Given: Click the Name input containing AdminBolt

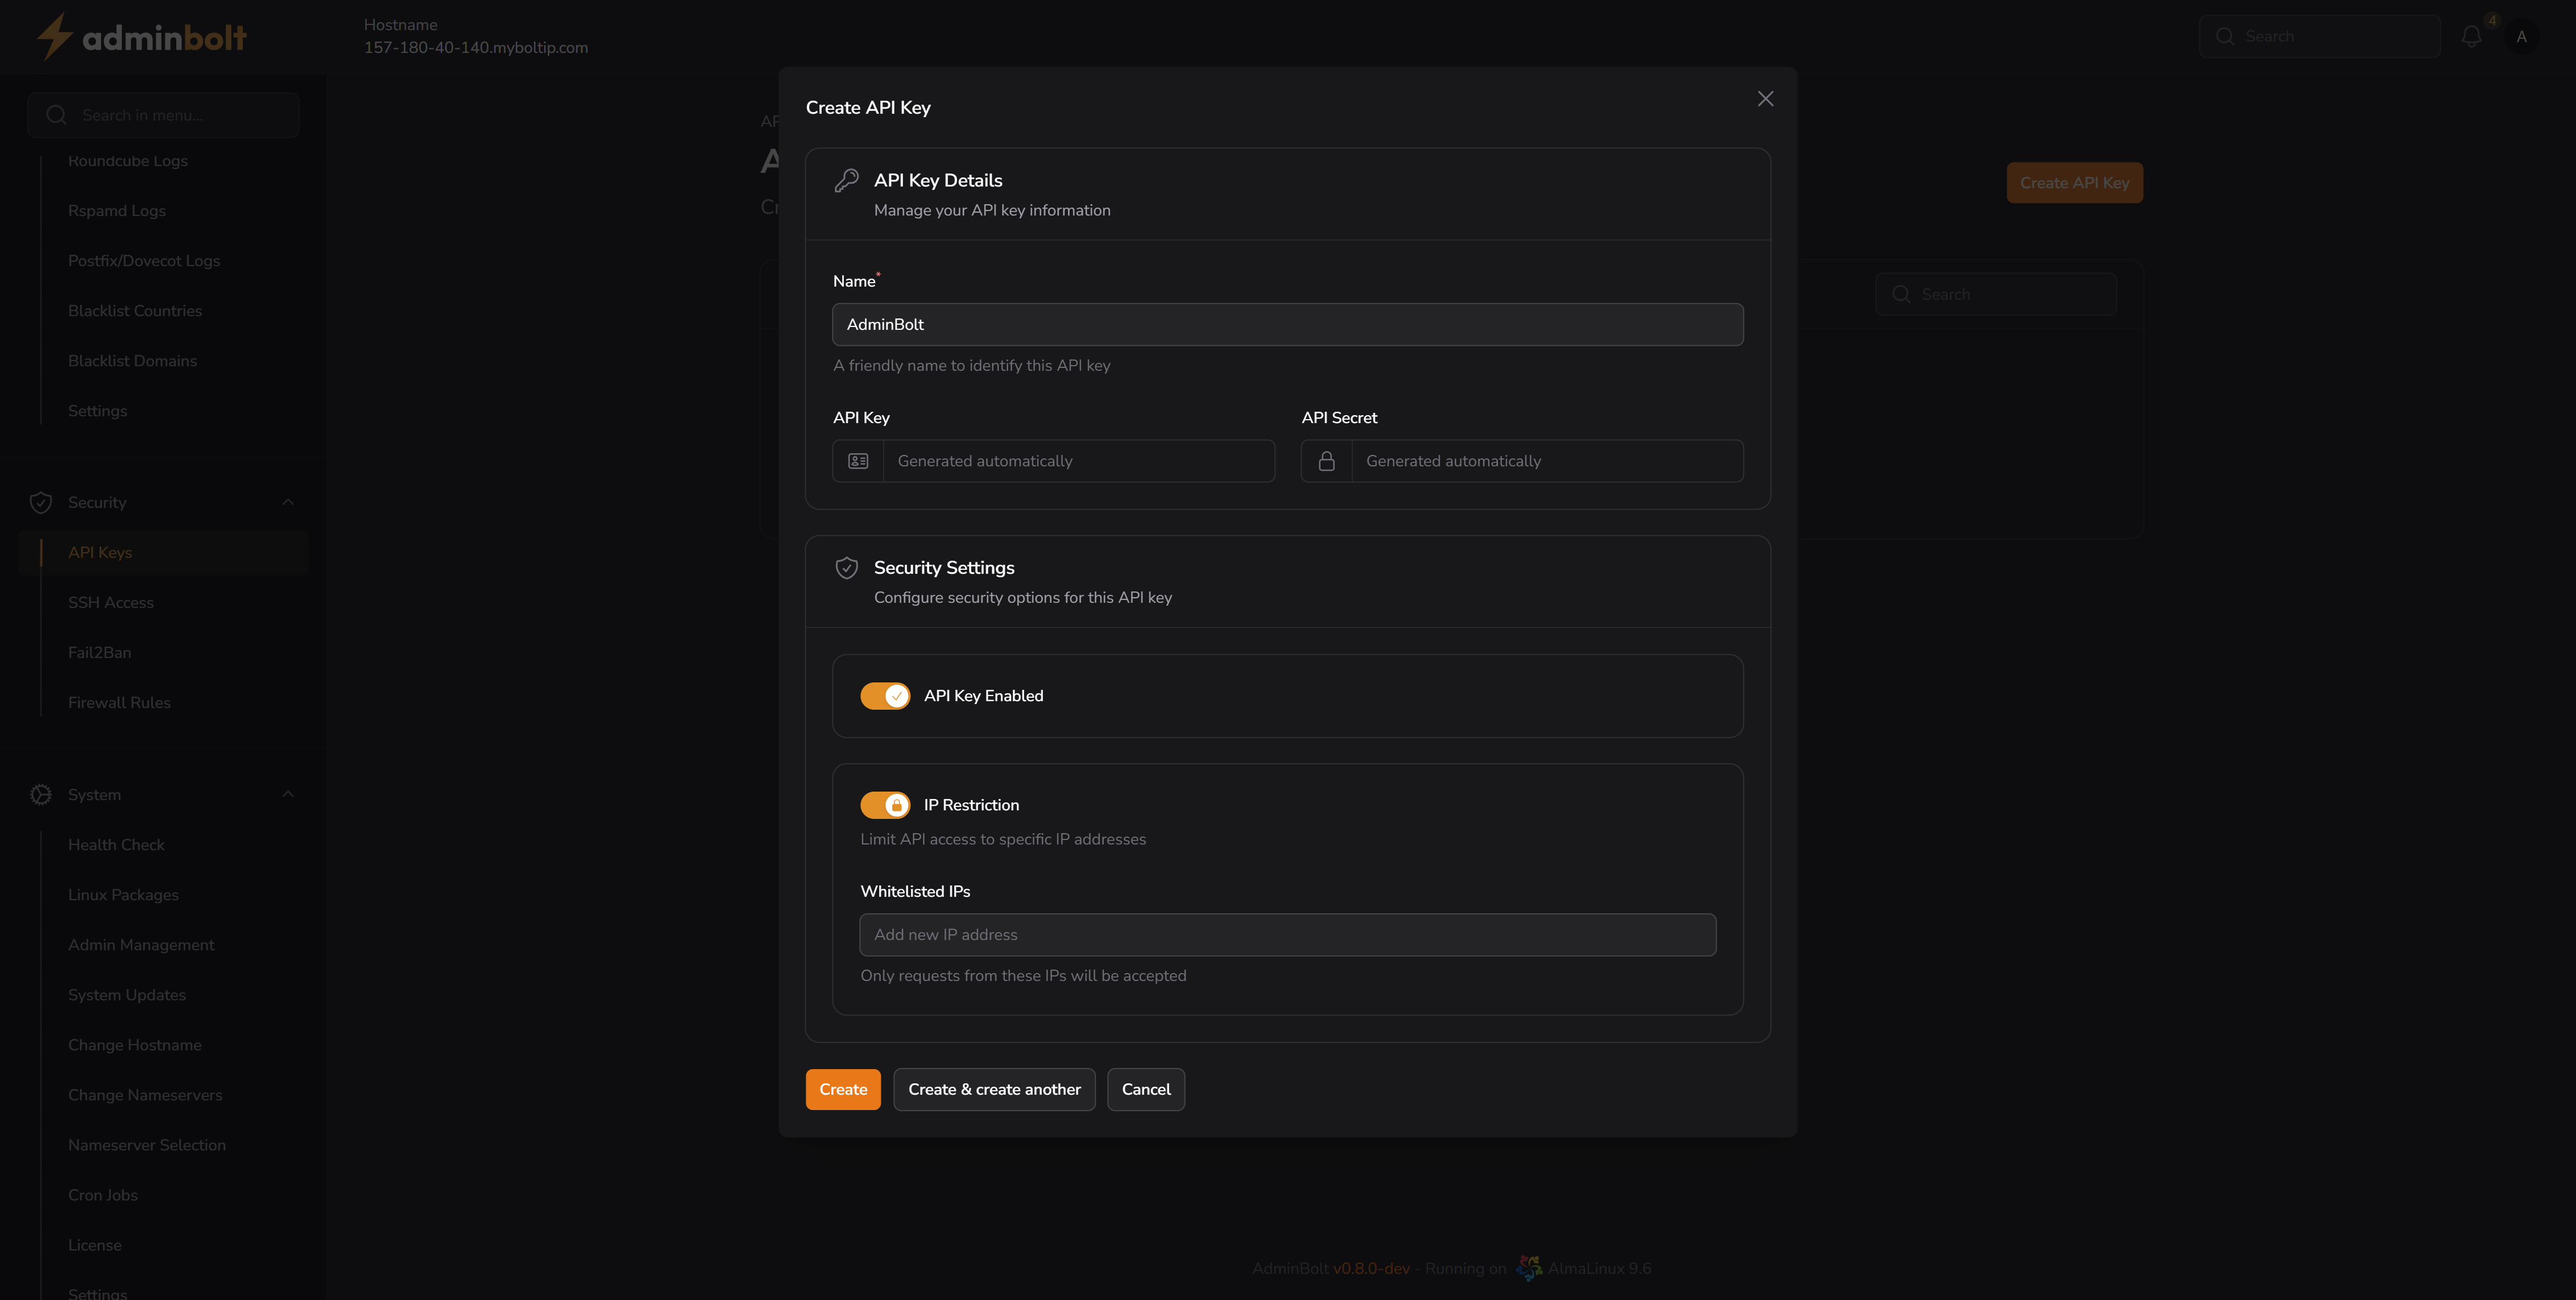Looking at the screenshot, I should (1287, 324).
